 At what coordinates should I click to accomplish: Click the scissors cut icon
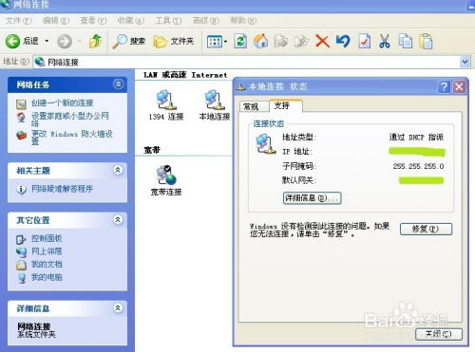385,42
